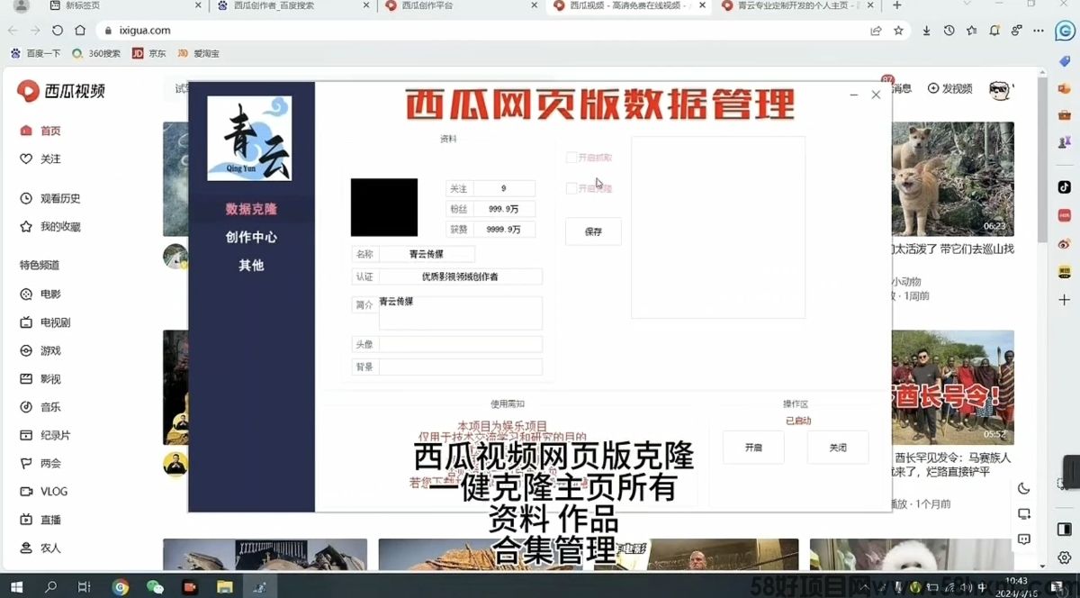
Task: Switch to the 西瓜创作平台 browser tab
Action: click(427, 5)
